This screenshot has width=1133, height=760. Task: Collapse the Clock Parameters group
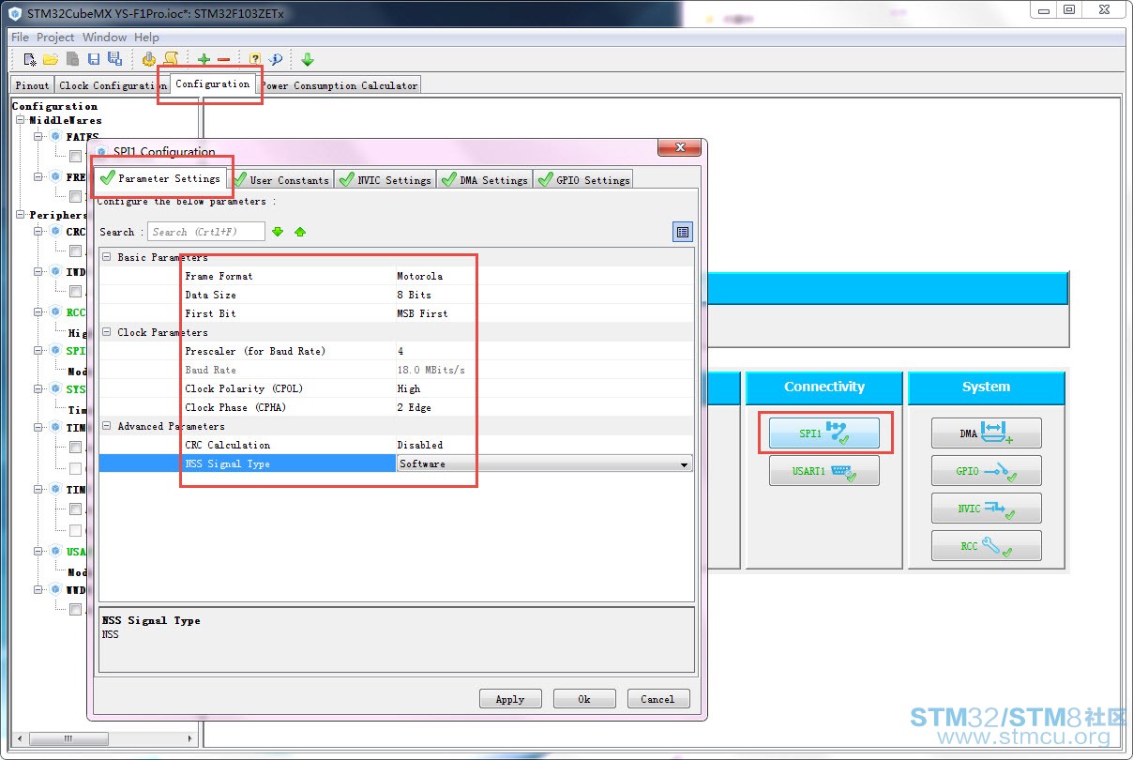click(106, 332)
